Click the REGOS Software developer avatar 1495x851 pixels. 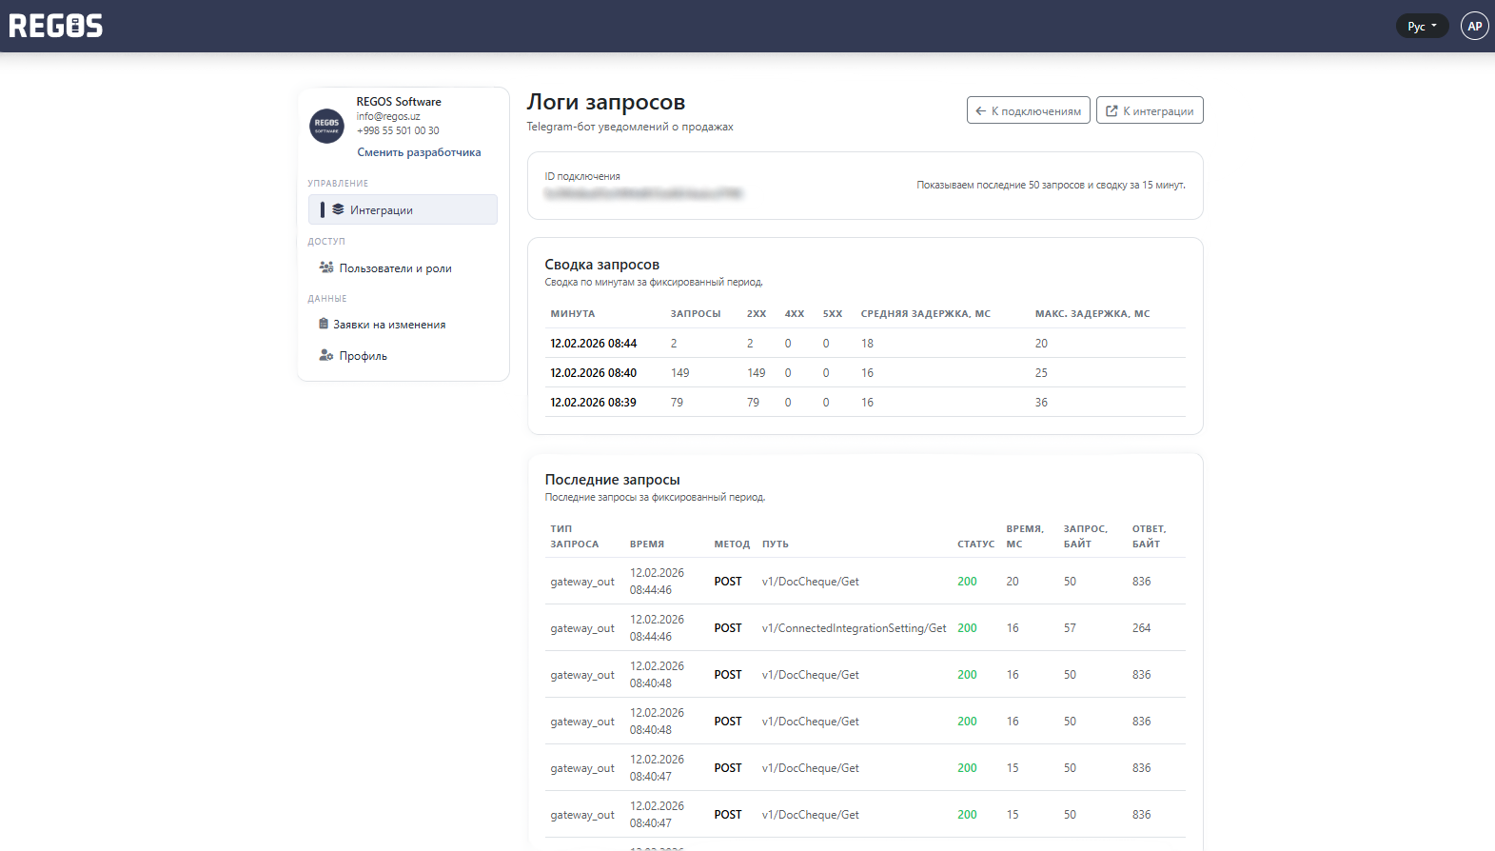point(326,126)
